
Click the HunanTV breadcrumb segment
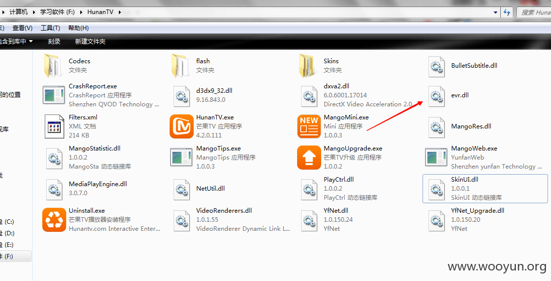[100, 12]
